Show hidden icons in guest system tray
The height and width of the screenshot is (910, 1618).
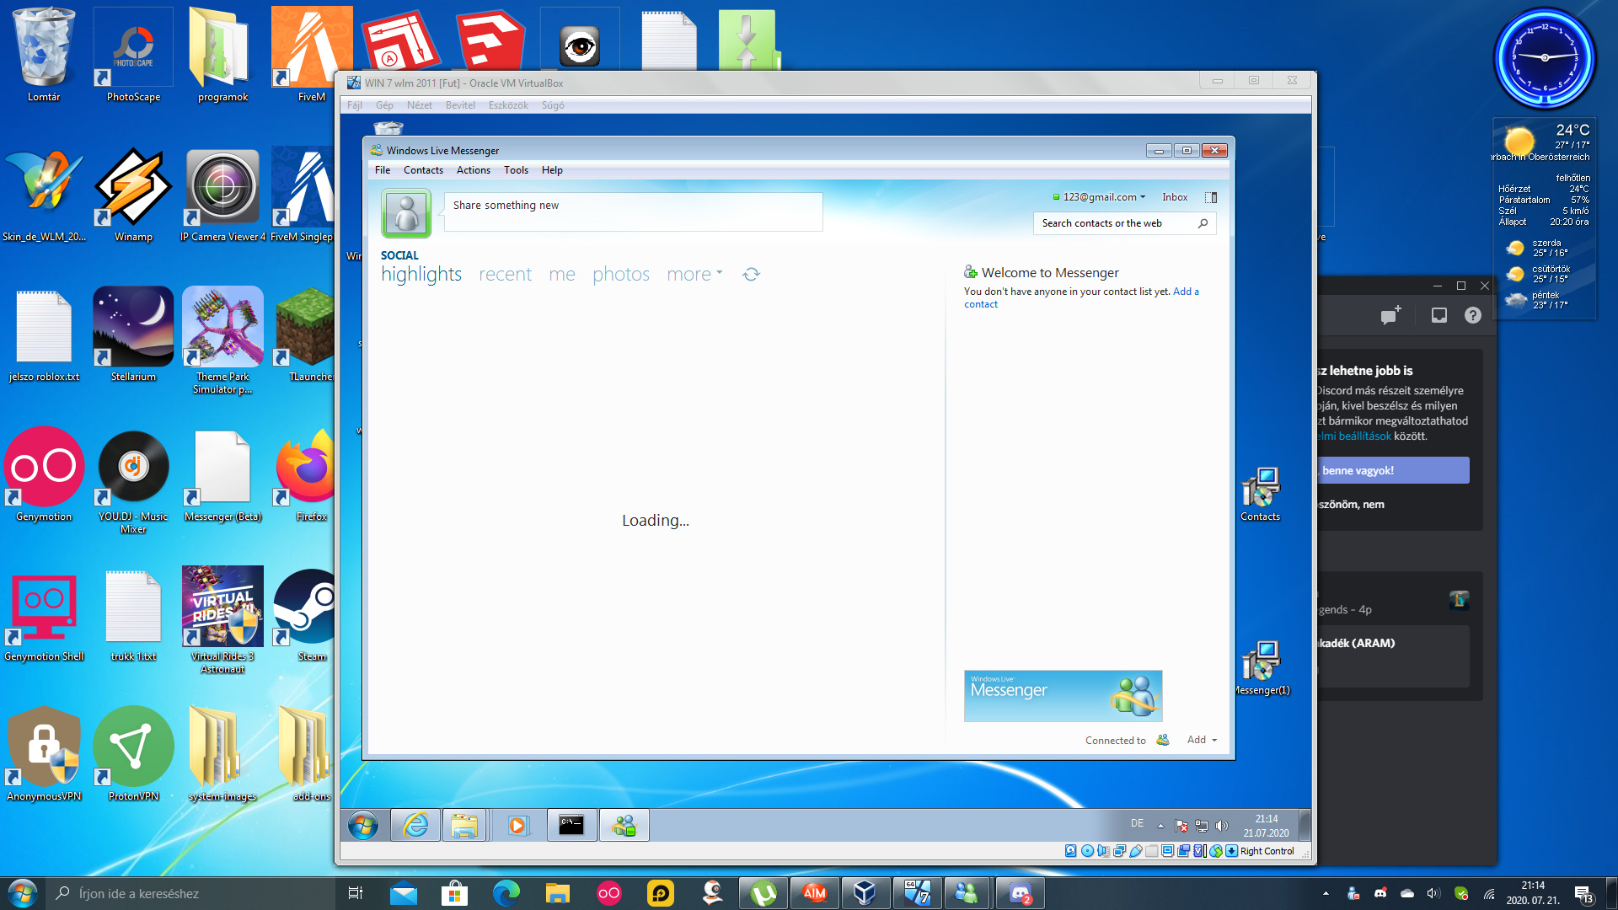pos(1160,826)
